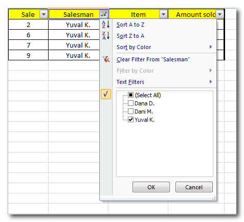The height and width of the screenshot is (222, 244).
Task: Click the Sale header cell text
Action: point(28,14)
